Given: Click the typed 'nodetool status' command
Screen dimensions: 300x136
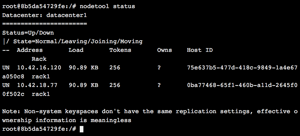Looking at the screenshot, I should 107,6.
